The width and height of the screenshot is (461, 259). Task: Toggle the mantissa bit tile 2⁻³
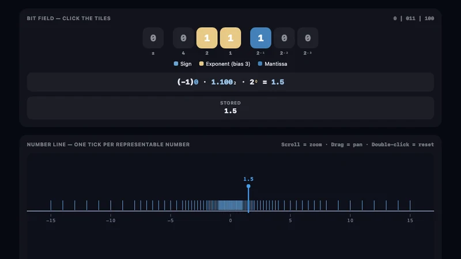coord(308,38)
